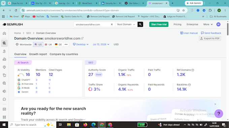This screenshot has width=229, height=128.
Task: Reload the page in browser
Action: pos(16,10)
